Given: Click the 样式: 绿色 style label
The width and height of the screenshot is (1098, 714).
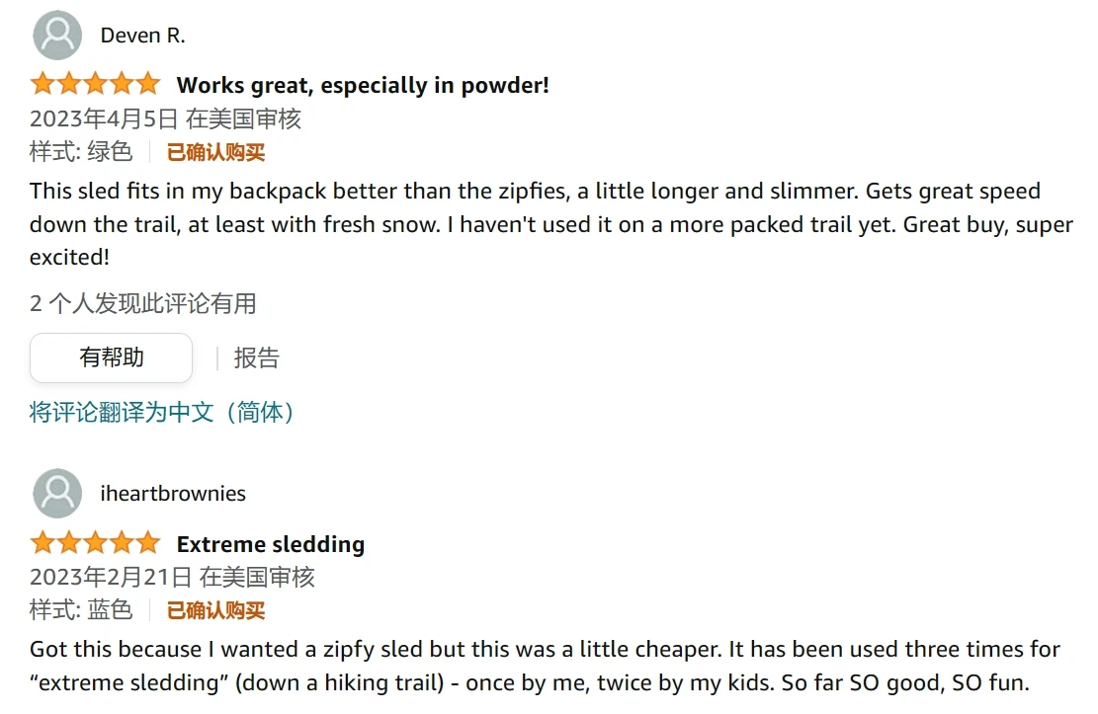Looking at the screenshot, I should [81, 152].
